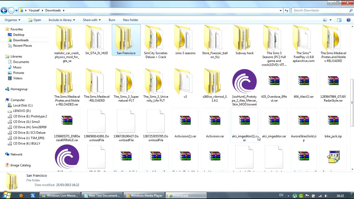
Task: Select the Store_Fixes(air_ballon_fix) folder
Action: click(215, 42)
